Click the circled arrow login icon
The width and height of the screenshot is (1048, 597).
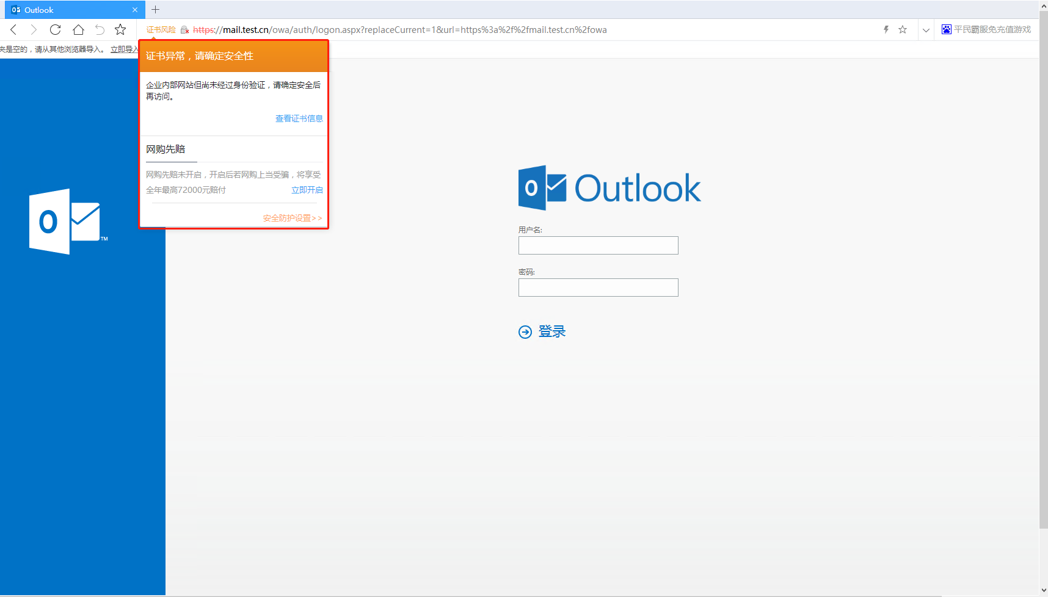point(525,331)
